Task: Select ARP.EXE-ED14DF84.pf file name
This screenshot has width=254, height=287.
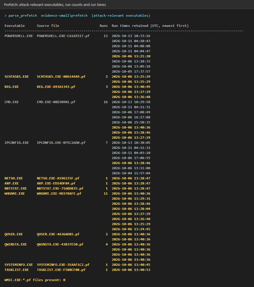Action: click(x=56, y=183)
